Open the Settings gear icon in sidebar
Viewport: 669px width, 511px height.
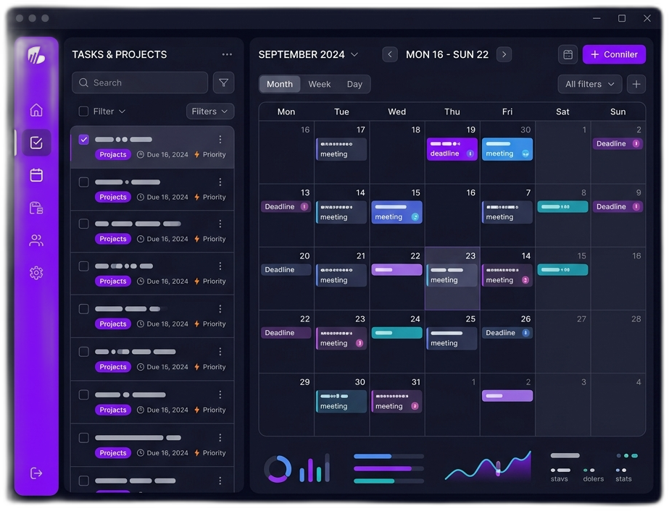36,273
